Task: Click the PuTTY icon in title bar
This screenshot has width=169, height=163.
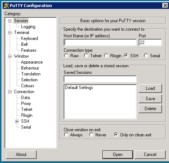Action: pos(6,6)
